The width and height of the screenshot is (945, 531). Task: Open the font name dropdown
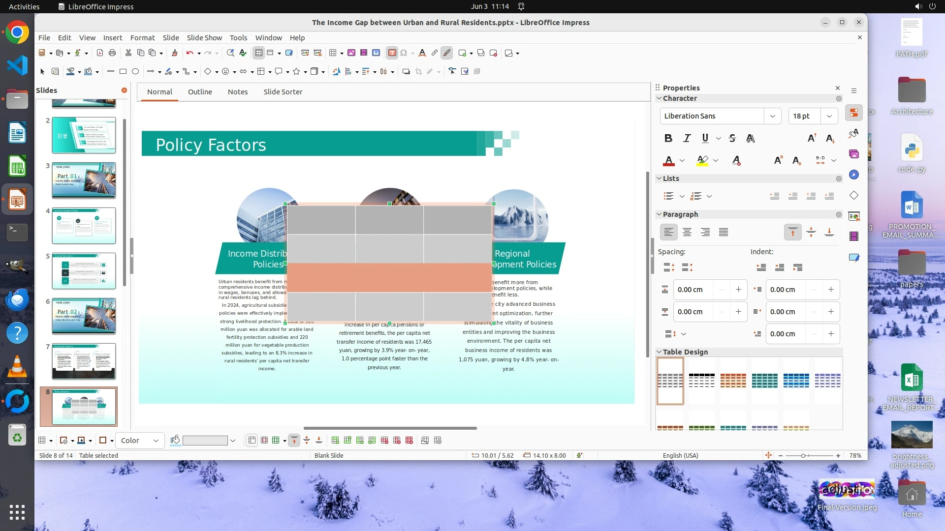[772, 116]
